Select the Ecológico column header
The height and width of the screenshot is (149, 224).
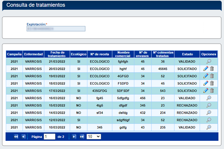(79, 54)
